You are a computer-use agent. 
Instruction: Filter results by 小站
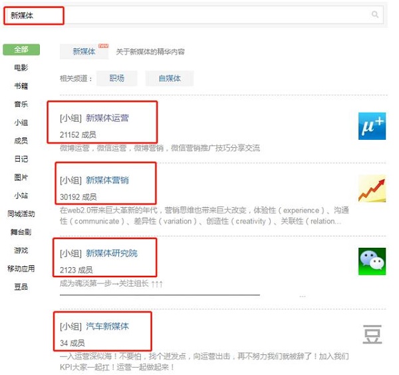21,195
